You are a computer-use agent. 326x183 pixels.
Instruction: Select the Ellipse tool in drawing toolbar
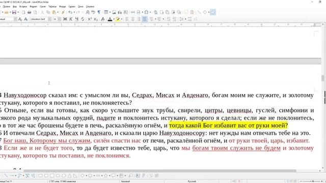(x=58, y=176)
